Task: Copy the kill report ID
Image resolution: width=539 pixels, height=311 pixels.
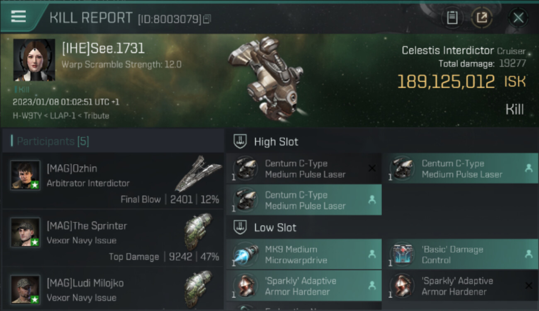Action: [x=207, y=19]
